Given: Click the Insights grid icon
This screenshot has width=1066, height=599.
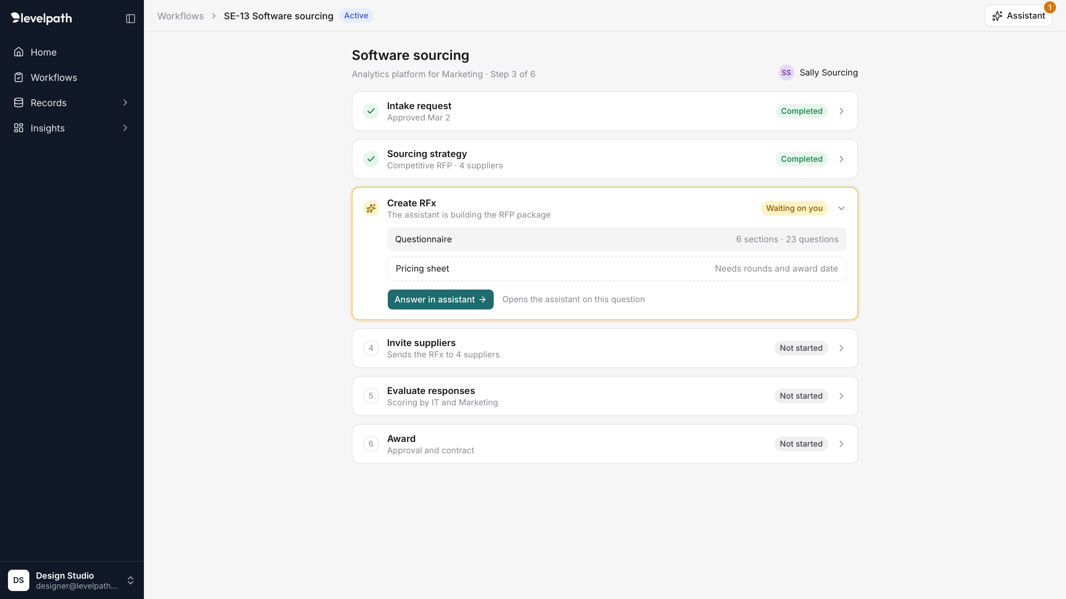Looking at the screenshot, I should pyautogui.click(x=19, y=128).
